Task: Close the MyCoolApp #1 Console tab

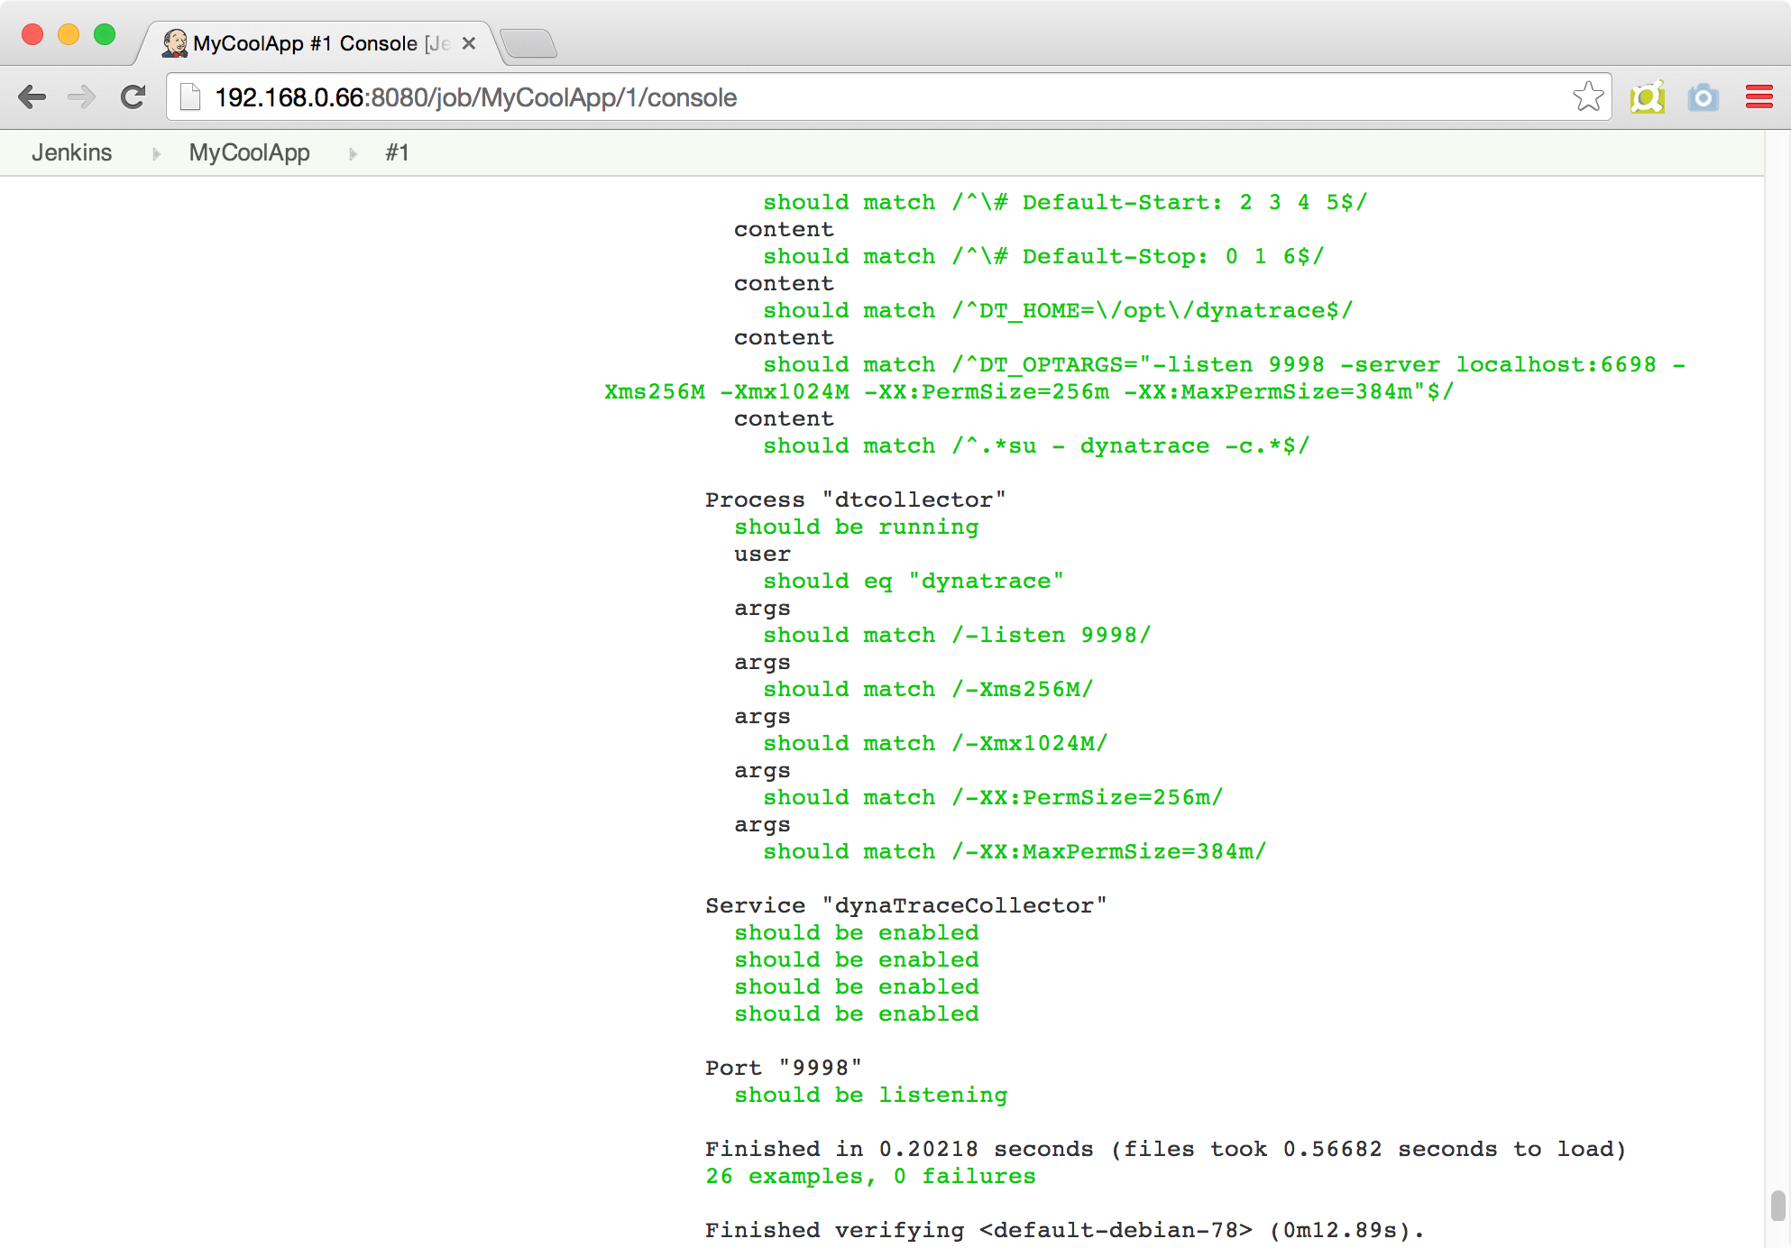Action: 469,42
